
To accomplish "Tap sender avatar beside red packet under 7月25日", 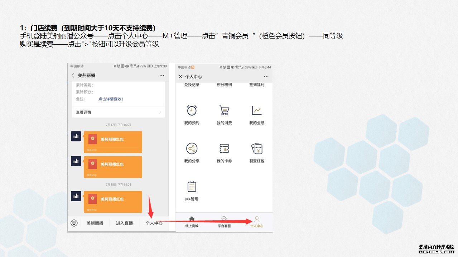I will 76,196.
